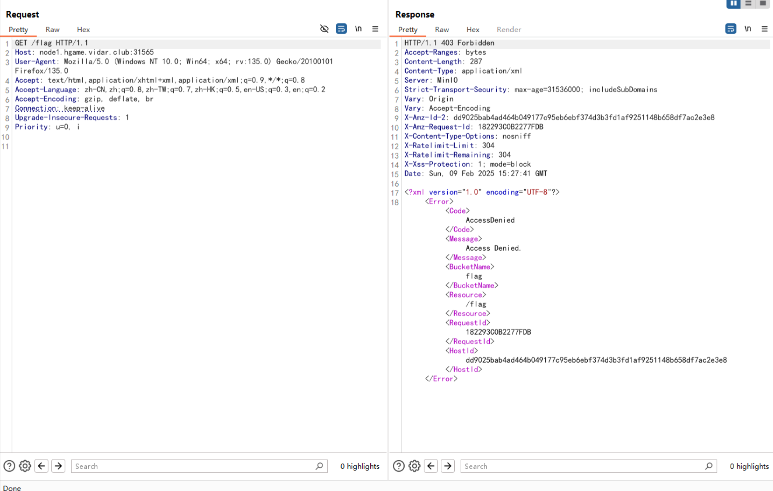Open Request search help icon
773x491 pixels.
coord(9,466)
